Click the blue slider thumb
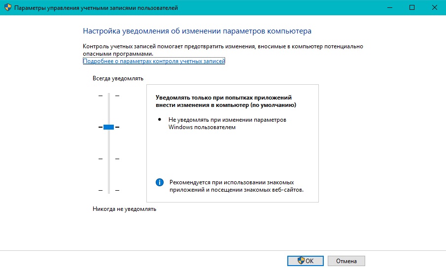This screenshot has width=446, height=272. (x=109, y=127)
